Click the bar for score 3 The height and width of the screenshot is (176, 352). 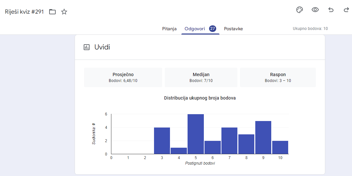coord(162,141)
